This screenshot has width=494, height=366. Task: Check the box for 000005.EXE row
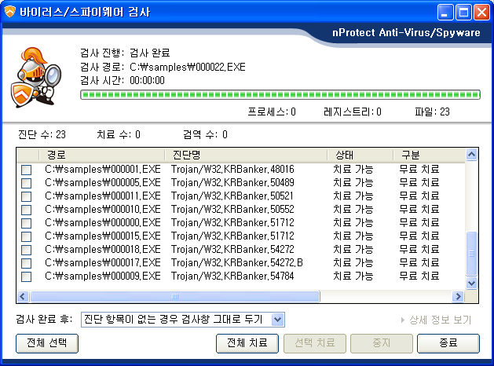pyautogui.click(x=26, y=183)
